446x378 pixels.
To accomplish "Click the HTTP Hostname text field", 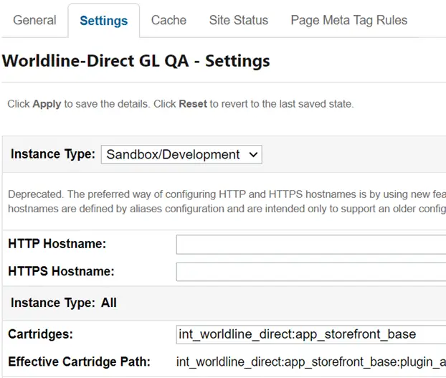I will pyautogui.click(x=310, y=245).
